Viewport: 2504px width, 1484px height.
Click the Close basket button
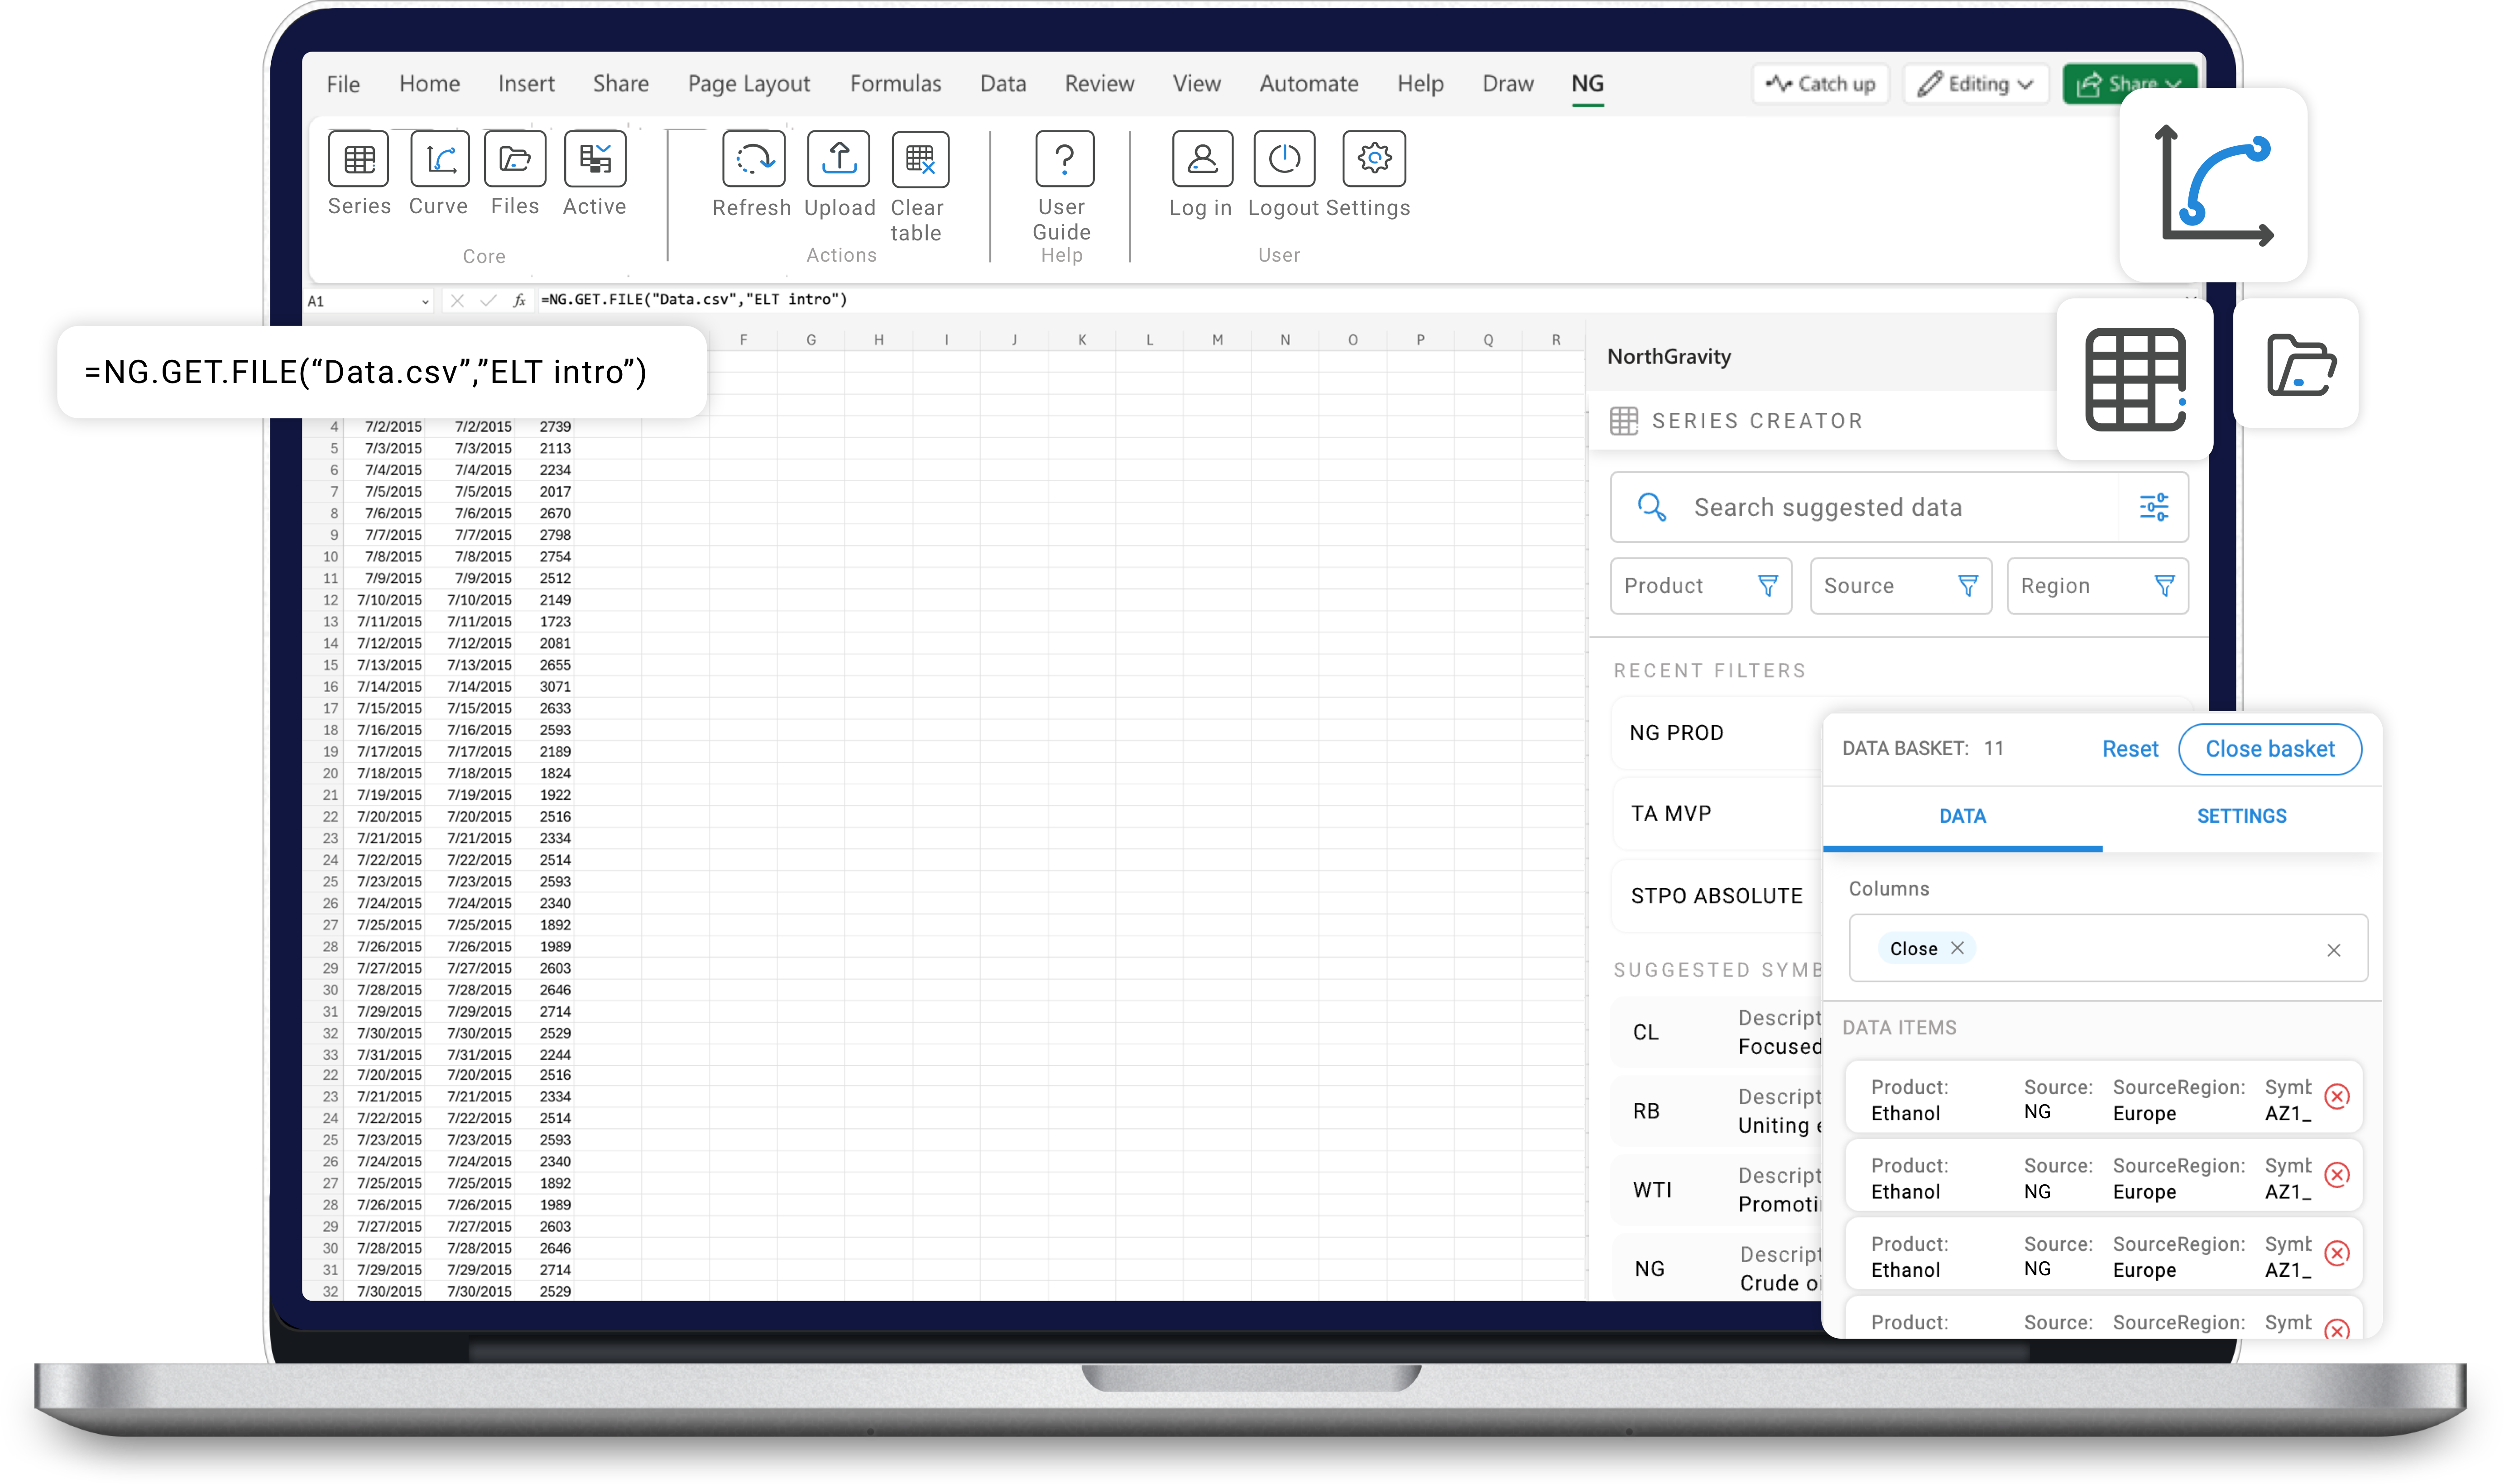tap(2270, 749)
